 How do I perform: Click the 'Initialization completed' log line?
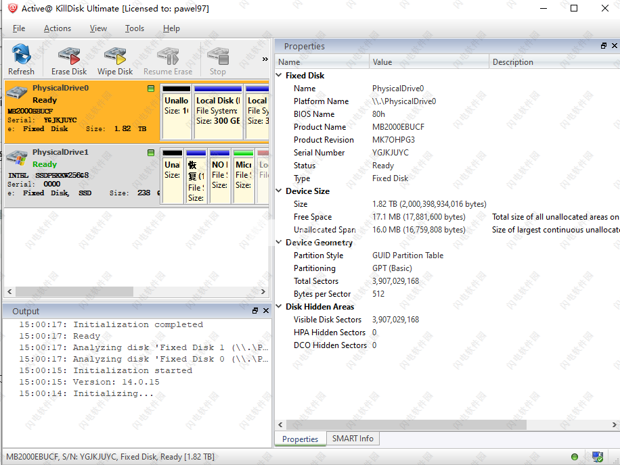tap(111, 324)
